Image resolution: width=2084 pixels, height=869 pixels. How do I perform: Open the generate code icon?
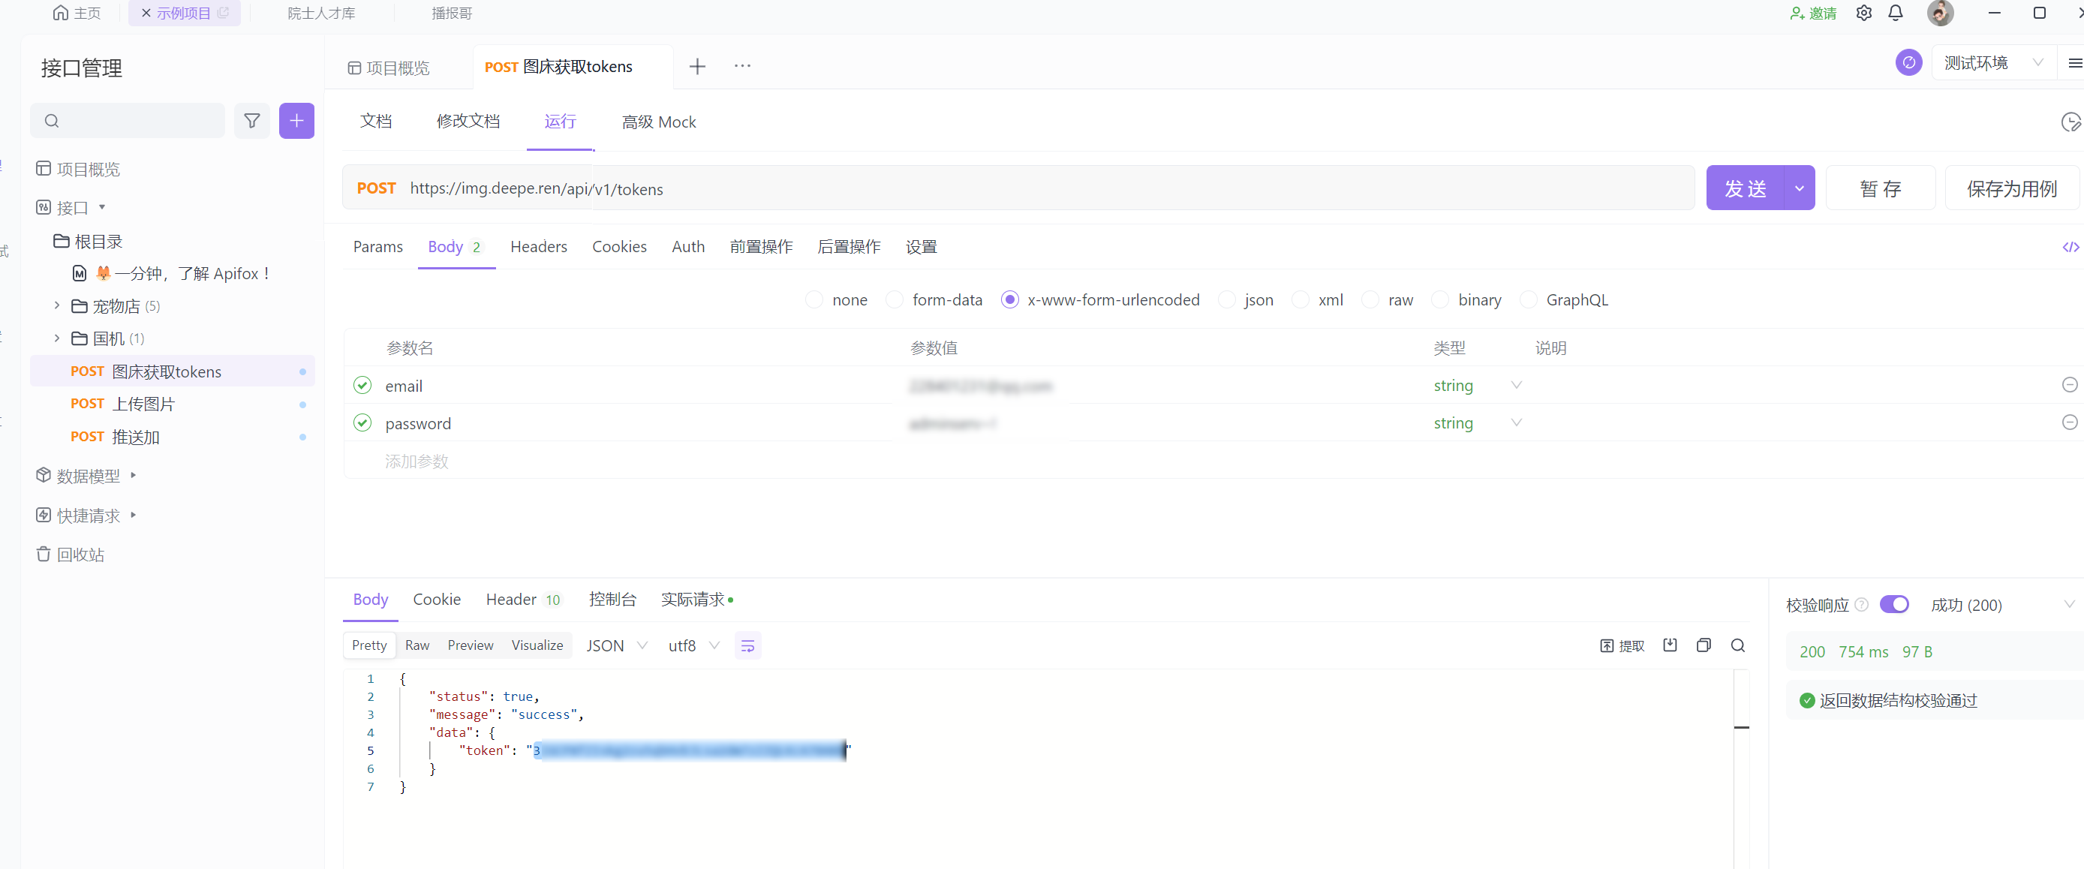click(2071, 248)
